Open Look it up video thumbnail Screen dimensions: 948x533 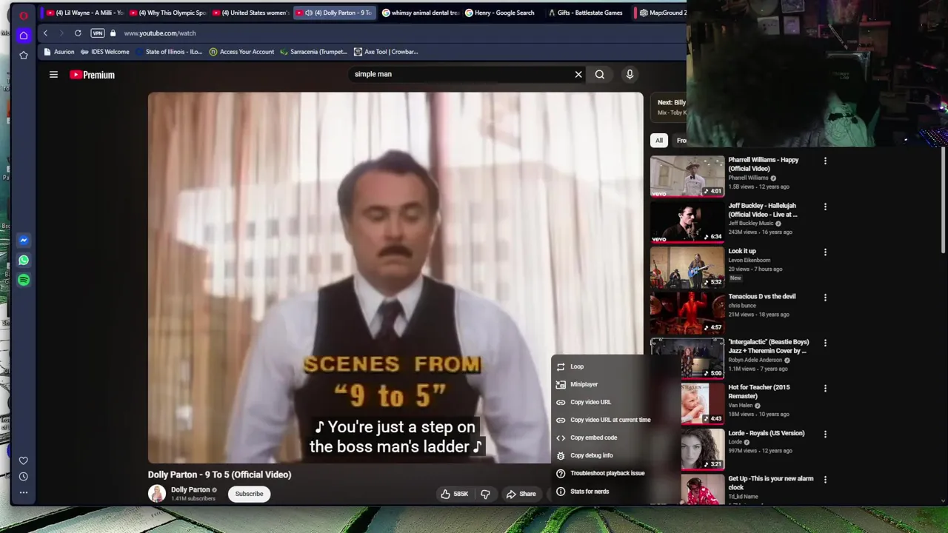687,266
